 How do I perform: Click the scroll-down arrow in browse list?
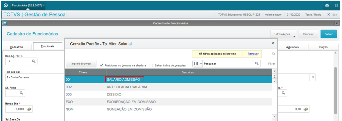275,116
